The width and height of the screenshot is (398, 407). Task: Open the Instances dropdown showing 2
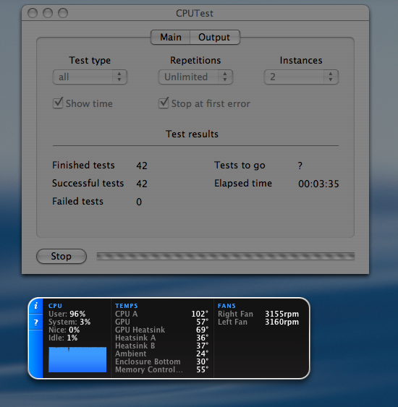pyautogui.click(x=301, y=77)
